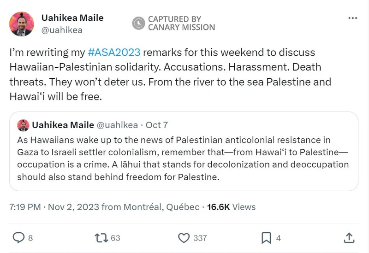Screen dimensions: 369x253
Task: Repost this tweet using retweet icon
Action: coord(100,238)
